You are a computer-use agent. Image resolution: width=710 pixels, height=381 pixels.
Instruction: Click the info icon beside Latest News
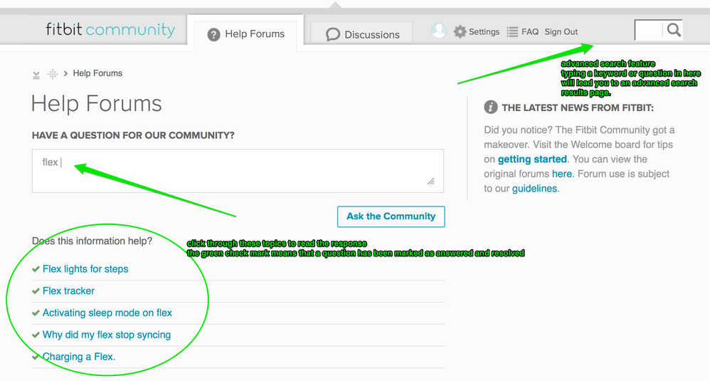[x=491, y=108]
